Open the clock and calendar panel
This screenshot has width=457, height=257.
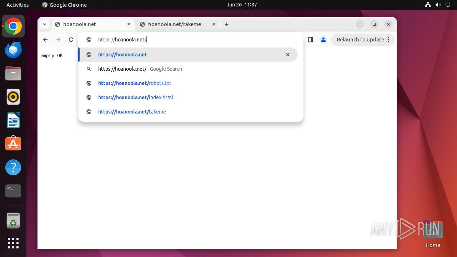click(x=242, y=5)
